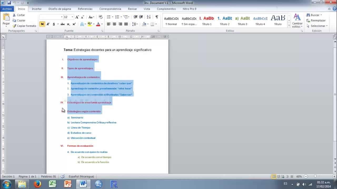Open the font size dropdown
This screenshot has height=189, width=337.
(x=72, y=17)
